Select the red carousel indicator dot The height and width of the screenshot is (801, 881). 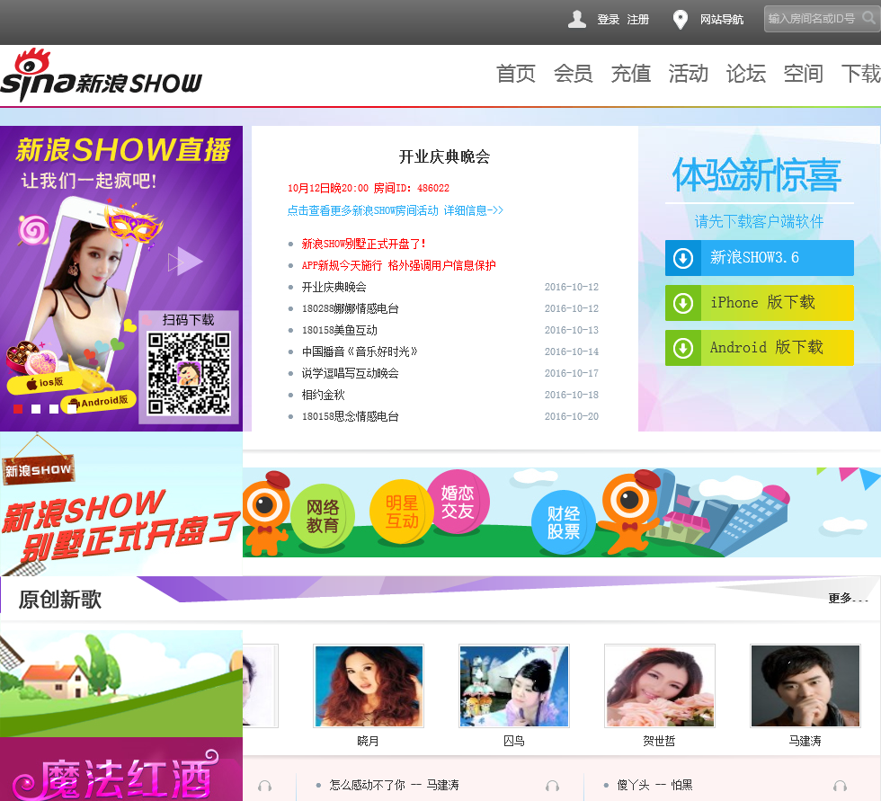click(18, 409)
